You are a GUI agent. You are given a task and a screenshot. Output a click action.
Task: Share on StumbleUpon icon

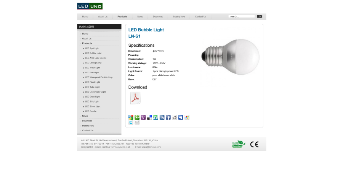[x=155, y=118]
